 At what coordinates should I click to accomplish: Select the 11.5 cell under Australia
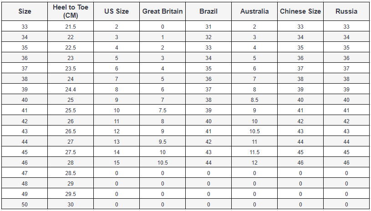254,152
